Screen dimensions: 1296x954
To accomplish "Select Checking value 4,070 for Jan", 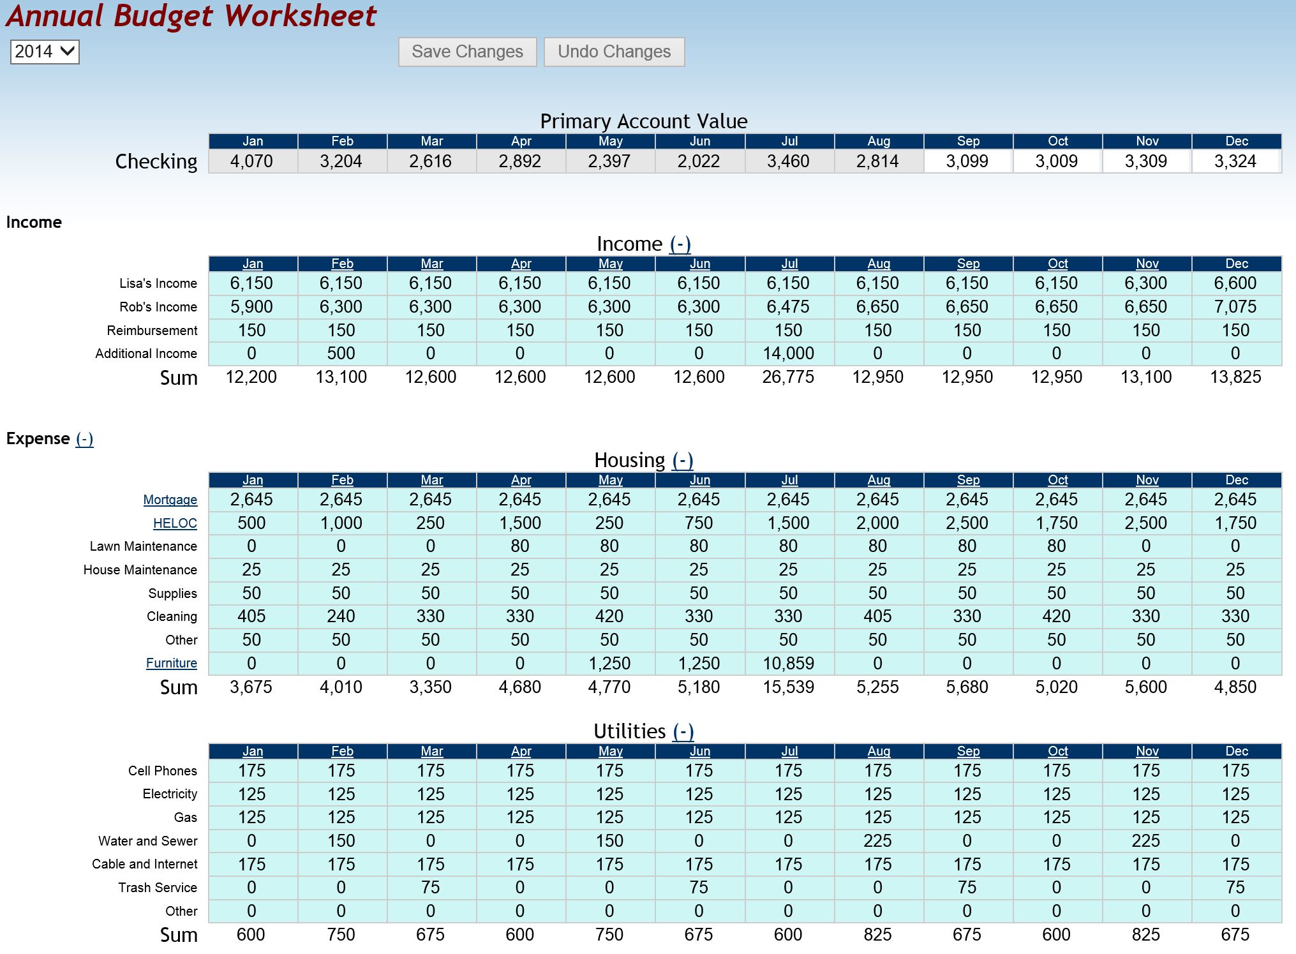I will (253, 161).
